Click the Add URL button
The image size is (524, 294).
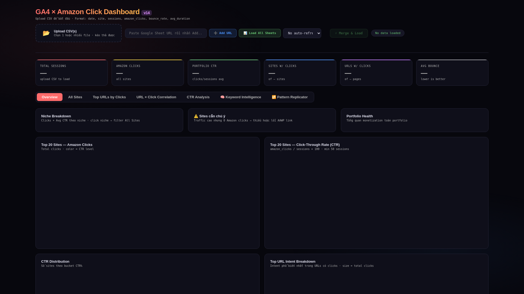pos(223,33)
